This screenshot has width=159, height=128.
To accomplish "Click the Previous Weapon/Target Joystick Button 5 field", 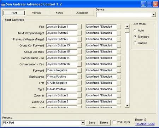I will click(62, 39).
